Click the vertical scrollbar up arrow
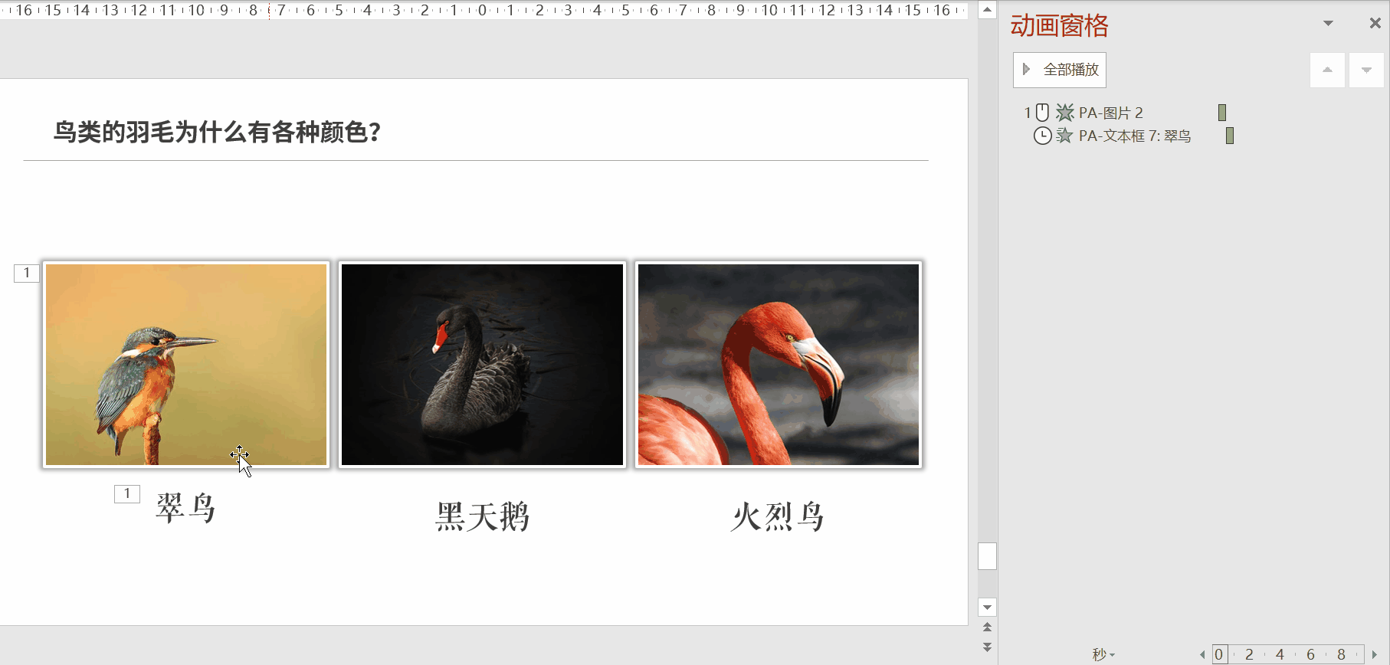 (x=988, y=10)
